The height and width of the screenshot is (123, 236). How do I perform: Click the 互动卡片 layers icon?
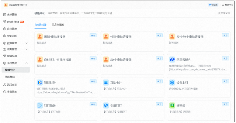point(106,83)
